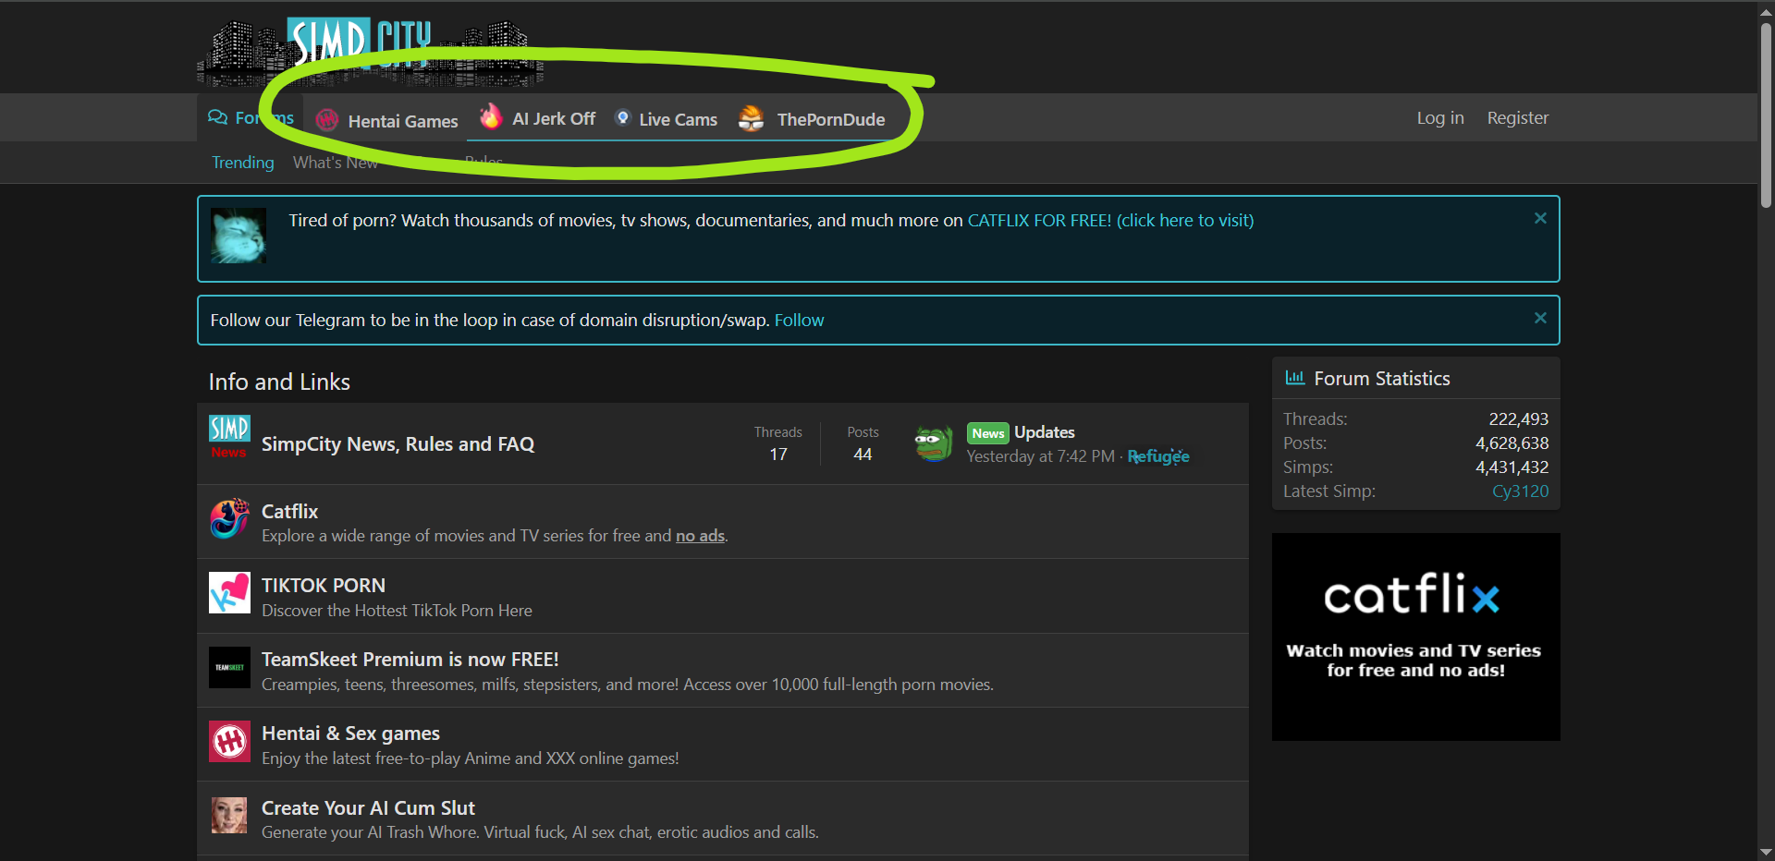1775x861 pixels.
Task: Select the What's New sub-navigation link
Action: click(336, 163)
